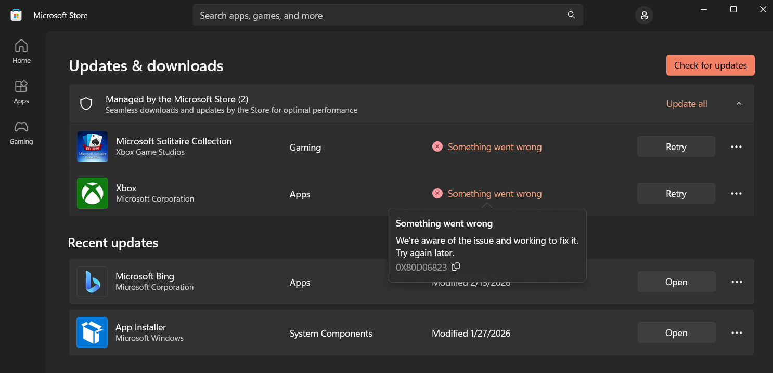
Task: Minimize the Microsoft Store window
Action: tap(703, 9)
